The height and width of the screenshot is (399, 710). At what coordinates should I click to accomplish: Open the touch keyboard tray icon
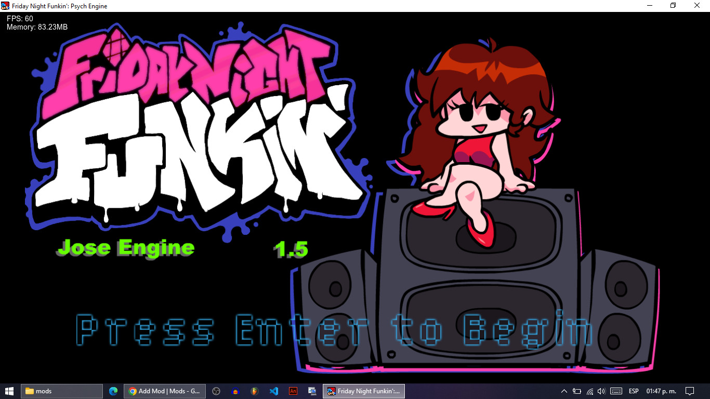[616, 391]
